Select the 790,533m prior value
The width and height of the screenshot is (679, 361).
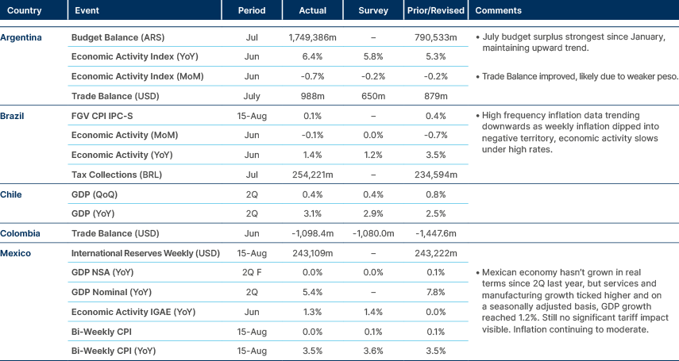[436, 37]
